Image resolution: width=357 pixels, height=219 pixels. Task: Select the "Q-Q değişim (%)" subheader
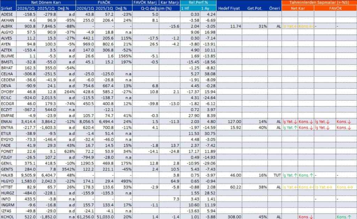point(156,8)
